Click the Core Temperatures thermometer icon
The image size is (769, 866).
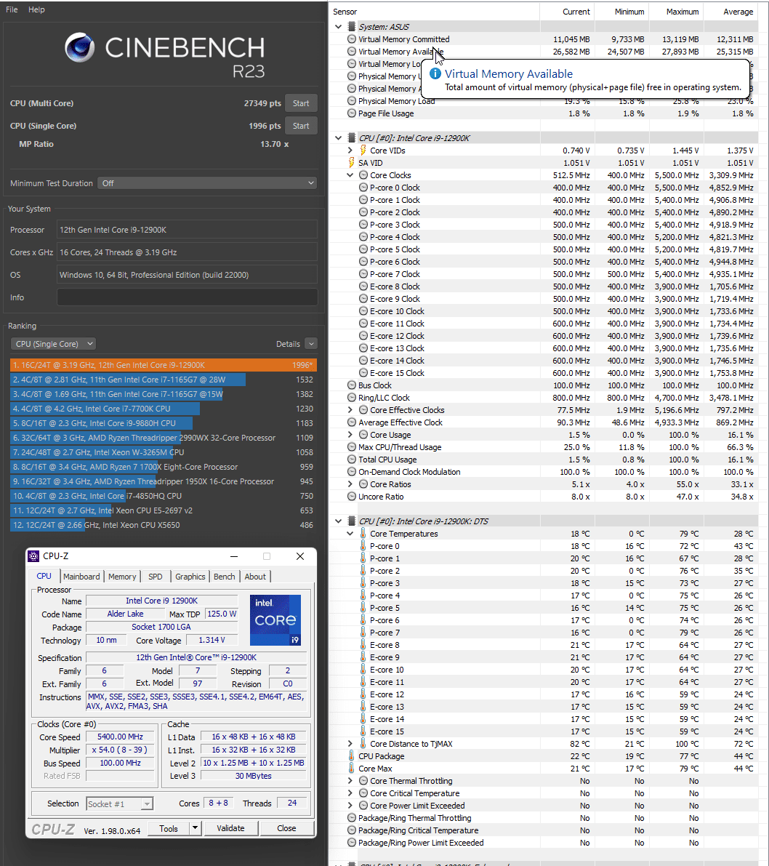pyautogui.click(x=363, y=533)
